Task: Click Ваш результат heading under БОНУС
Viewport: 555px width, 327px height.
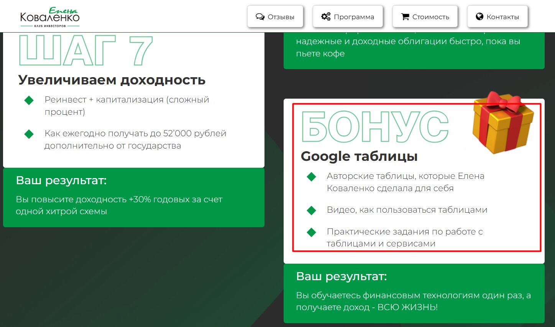Action: pyautogui.click(x=342, y=276)
